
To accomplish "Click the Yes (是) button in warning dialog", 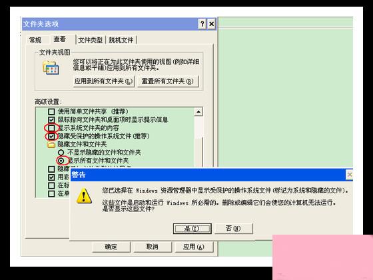I will click(192, 229).
